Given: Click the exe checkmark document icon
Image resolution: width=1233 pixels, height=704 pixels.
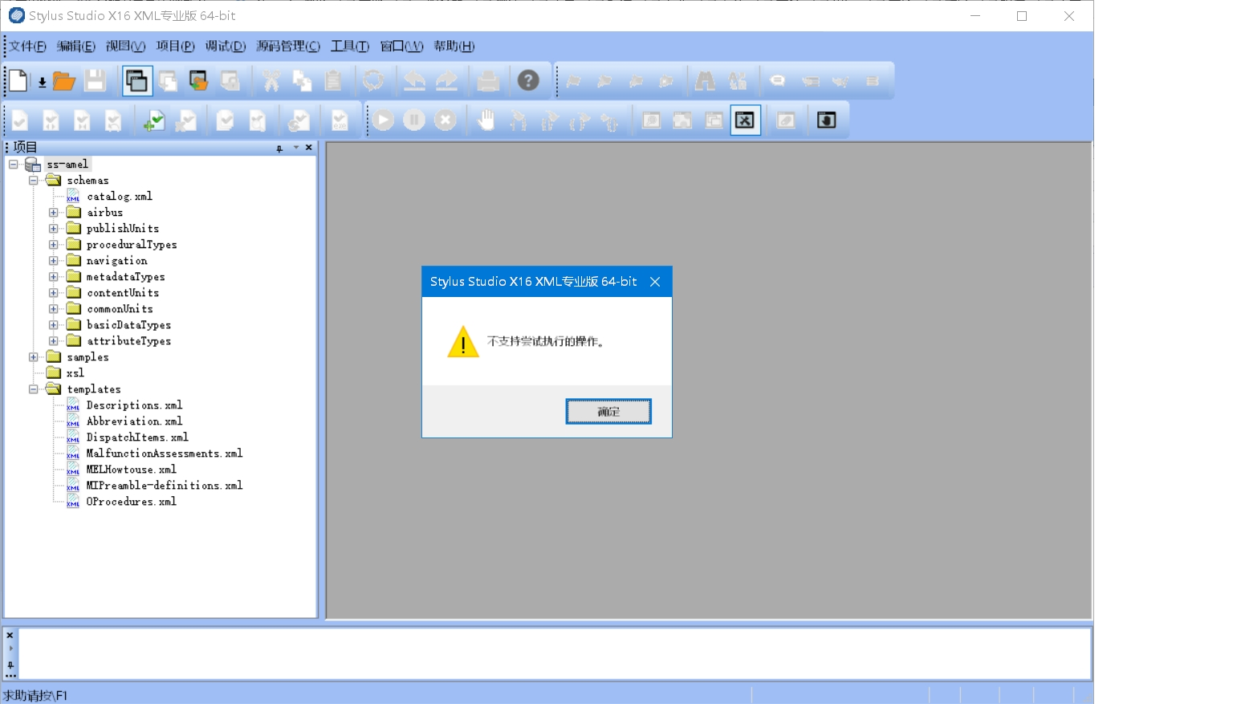Looking at the screenshot, I should [x=340, y=120].
